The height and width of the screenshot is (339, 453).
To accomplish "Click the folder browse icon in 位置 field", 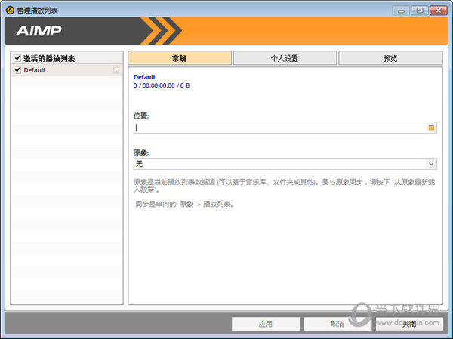I will [431, 128].
